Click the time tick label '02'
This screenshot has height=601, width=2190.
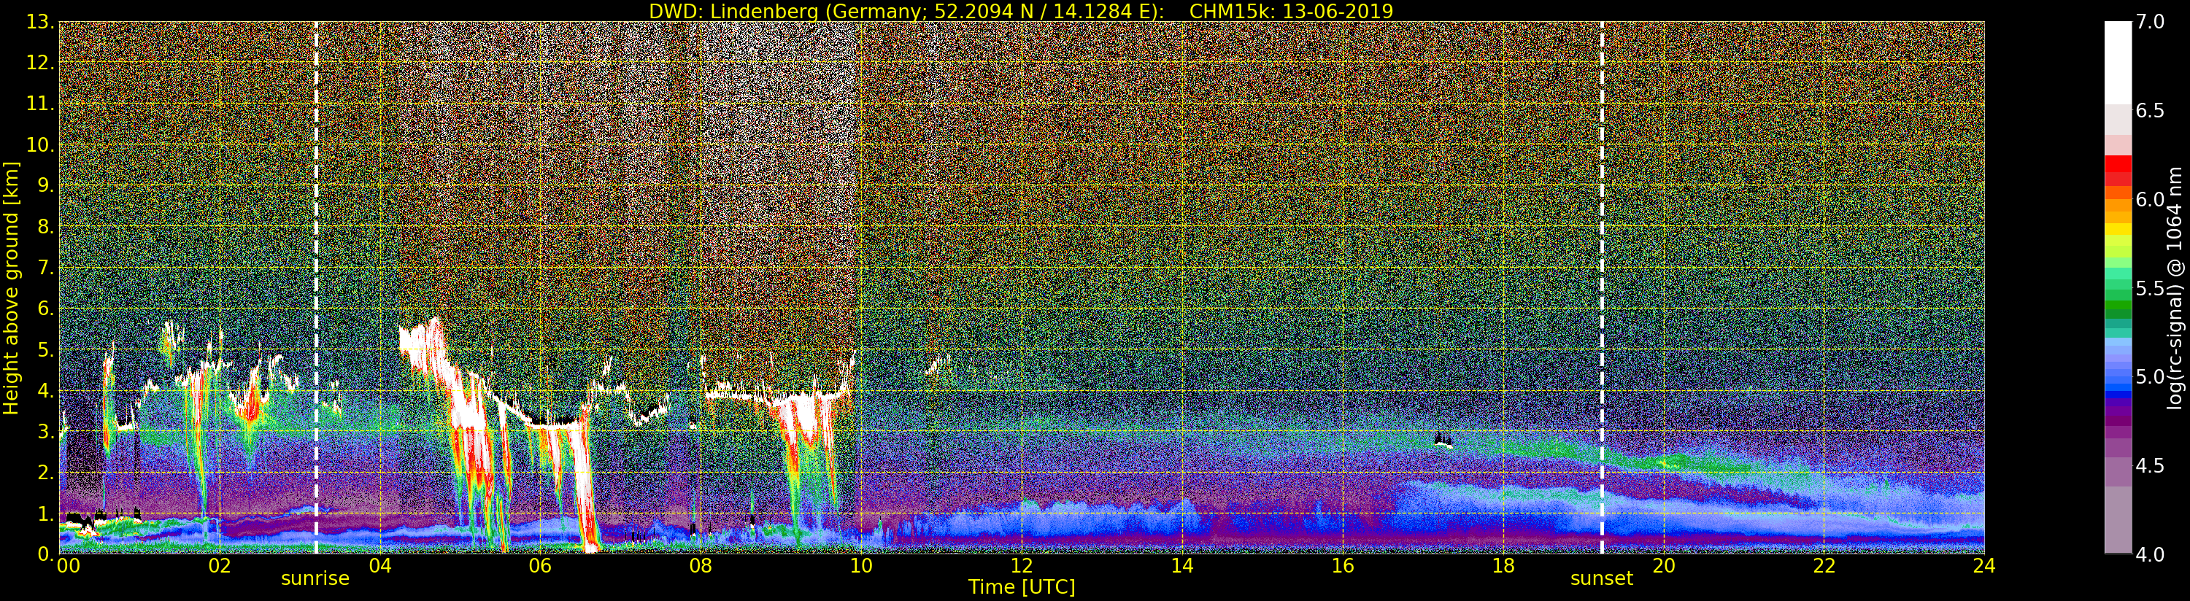tap(220, 565)
